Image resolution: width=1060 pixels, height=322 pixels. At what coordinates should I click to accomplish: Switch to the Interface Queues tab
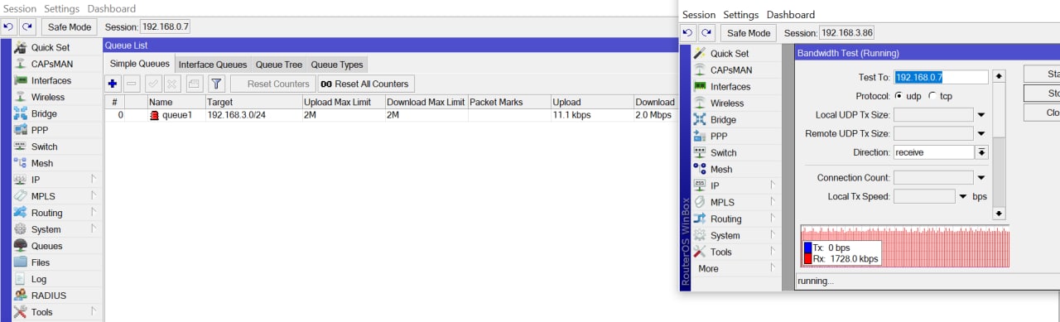pyautogui.click(x=213, y=65)
